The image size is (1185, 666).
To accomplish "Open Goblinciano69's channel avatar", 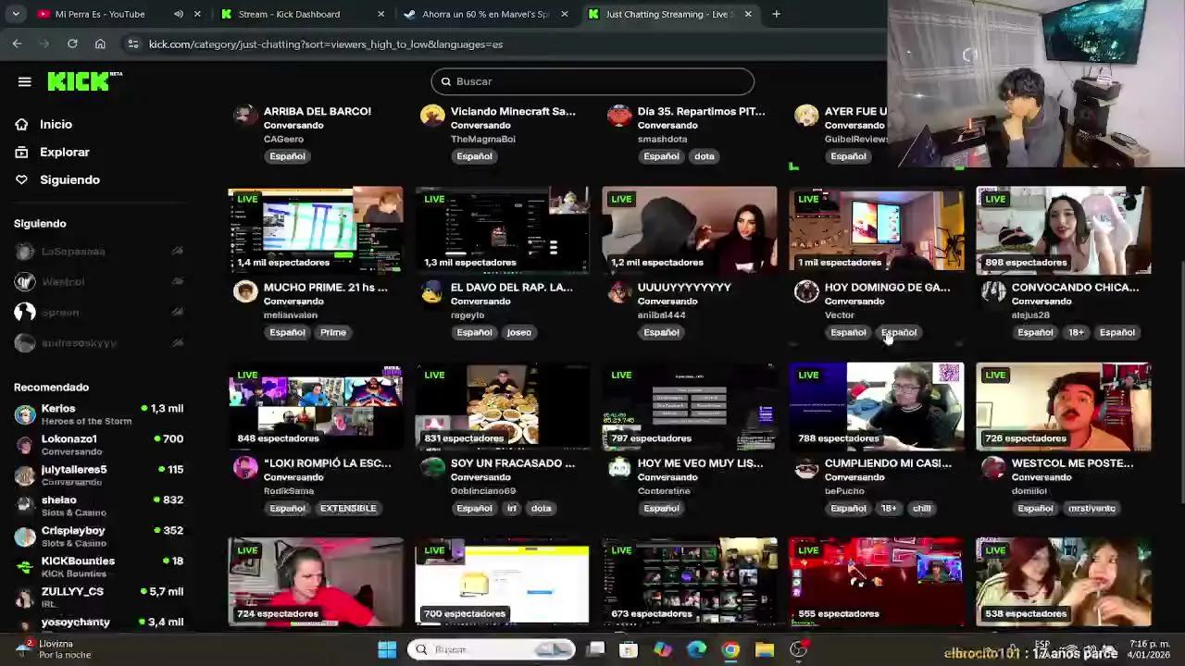I will [432, 468].
